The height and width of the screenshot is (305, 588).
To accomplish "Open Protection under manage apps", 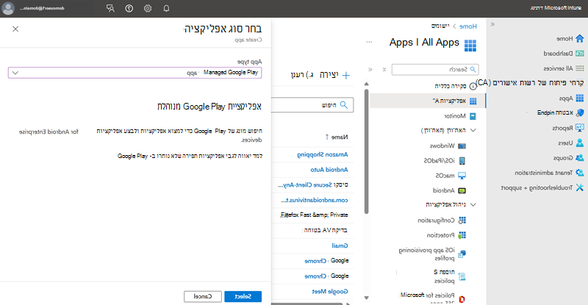I will point(446,235).
